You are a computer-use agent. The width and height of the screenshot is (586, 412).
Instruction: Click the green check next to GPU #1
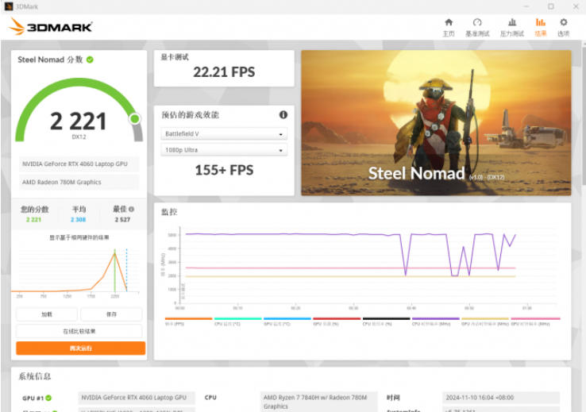click(x=48, y=398)
